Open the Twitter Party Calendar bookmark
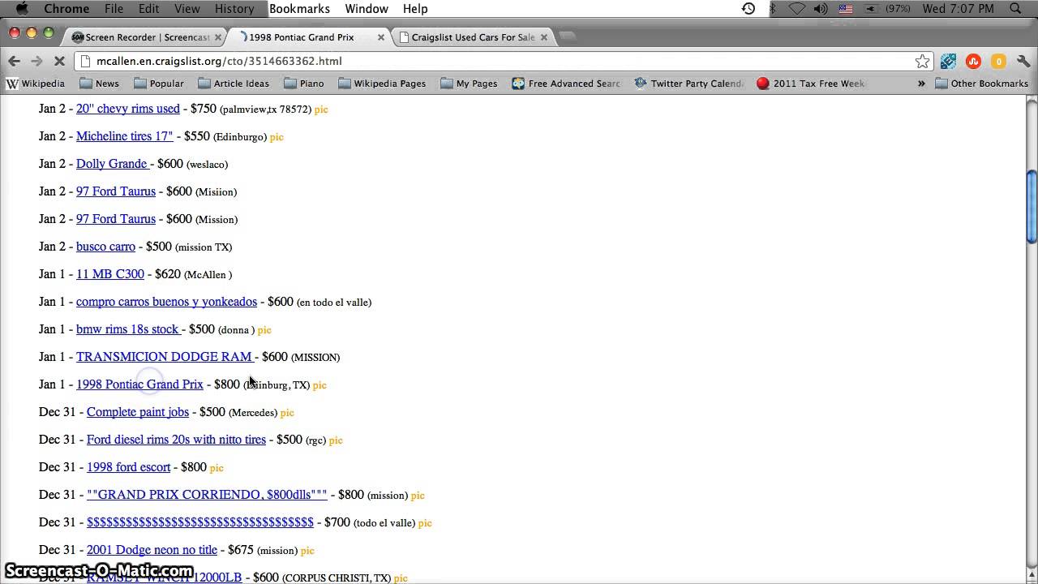The height and width of the screenshot is (584, 1038). (688, 84)
